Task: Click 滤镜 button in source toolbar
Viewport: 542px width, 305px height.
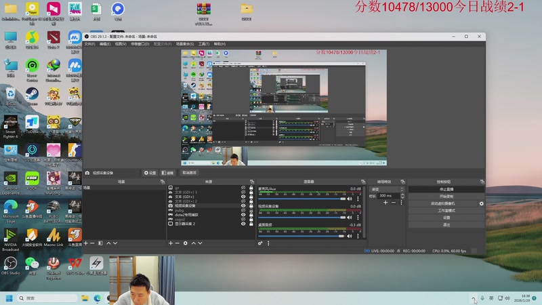Action: pyautogui.click(x=167, y=173)
